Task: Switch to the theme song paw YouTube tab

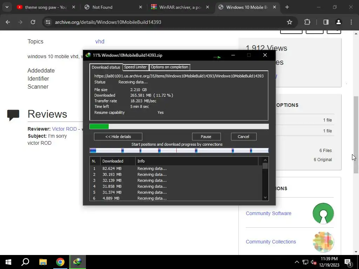Action: [x=46, y=7]
